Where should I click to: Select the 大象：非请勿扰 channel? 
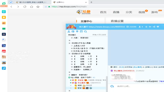coord(81,38)
